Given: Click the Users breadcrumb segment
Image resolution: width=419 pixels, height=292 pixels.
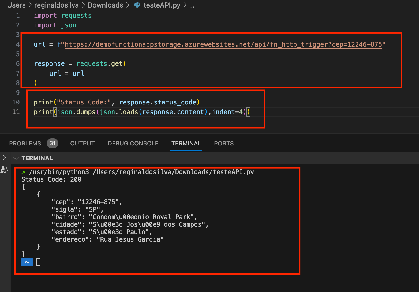Looking at the screenshot, I should (x=16, y=5).
